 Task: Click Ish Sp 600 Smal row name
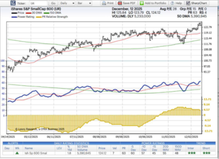36,153
